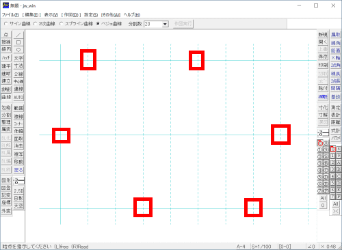Toggle layer group 1 square button
The height and width of the screenshot is (250, 342).
pyautogui.click(x=333, y=156)
